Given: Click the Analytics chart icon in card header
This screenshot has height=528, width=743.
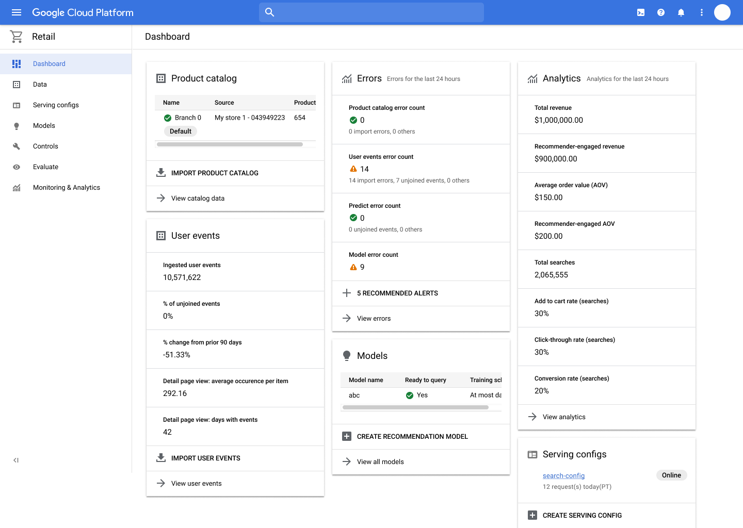Looking at the screenshot, I should (532, 79).
